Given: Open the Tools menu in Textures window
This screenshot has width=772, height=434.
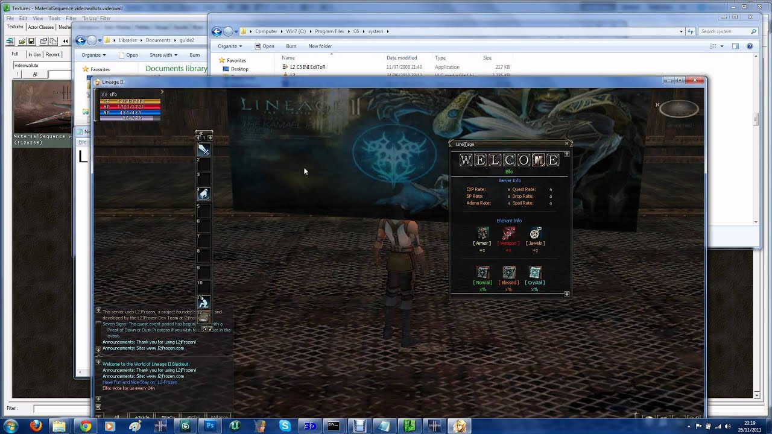Looking at the screenshot, I should [x=54, y=19].
